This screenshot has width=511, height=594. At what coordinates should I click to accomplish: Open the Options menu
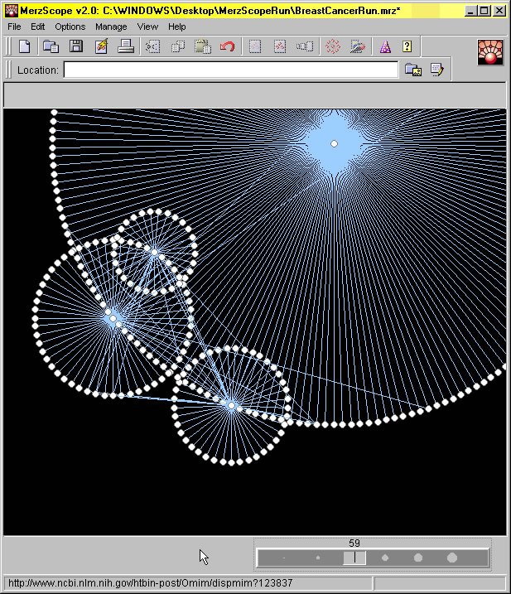tap(70, 27)
